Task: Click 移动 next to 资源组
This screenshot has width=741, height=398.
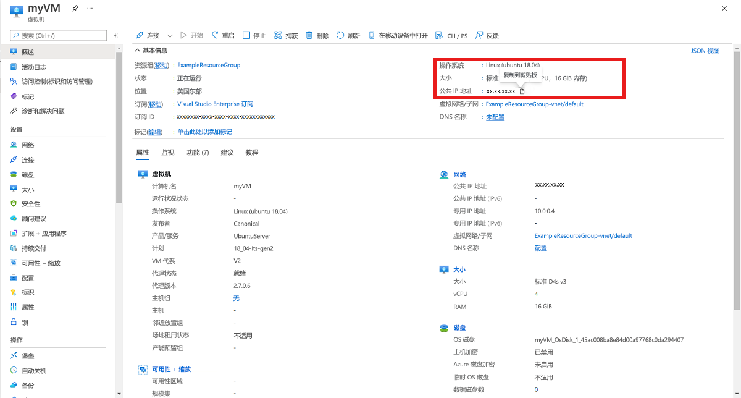Action: click(x=161, y=66)
